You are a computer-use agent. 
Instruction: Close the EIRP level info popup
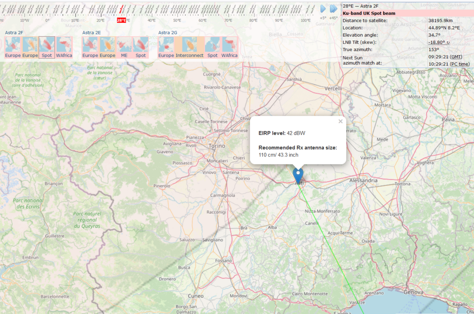(340, 121)
